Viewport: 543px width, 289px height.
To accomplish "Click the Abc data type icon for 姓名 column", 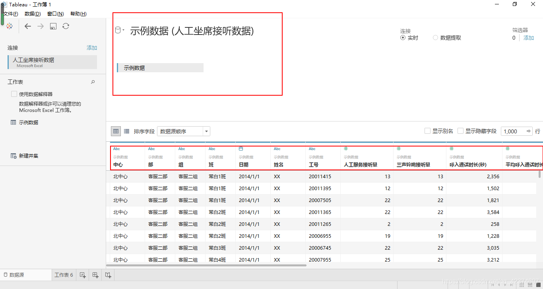I will 277,149.
